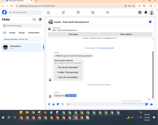Image resolution: width=158 pixels, height=125 pixels.
Task: Open Windows taskbar search
Action: [9, 117]
